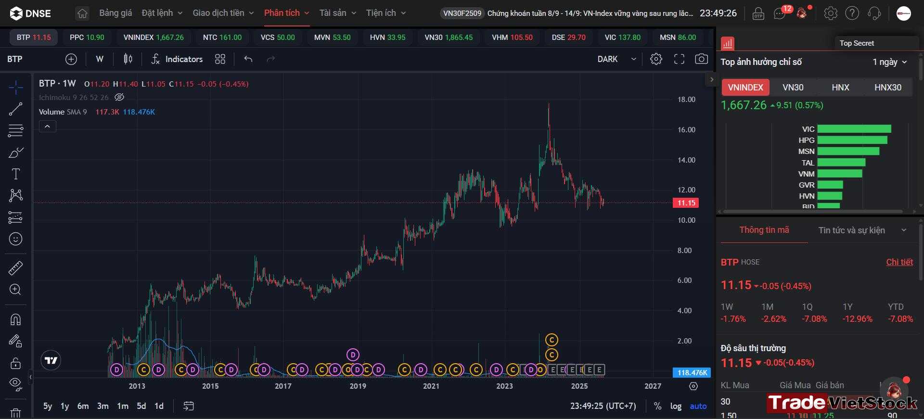Open the Smart OTP lock icon
The width and height of the screenshot is (924, 419).
click(758, 13)
